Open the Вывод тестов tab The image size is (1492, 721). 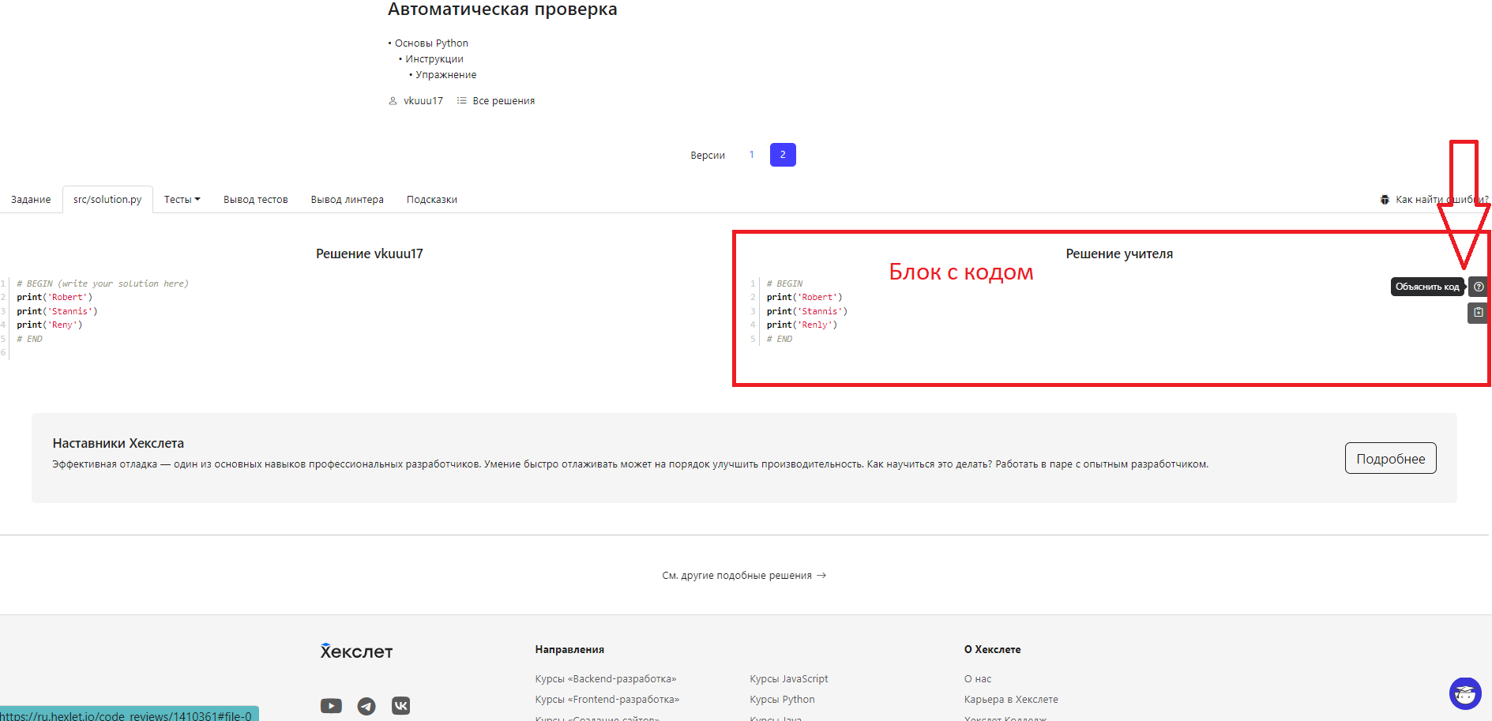point(255,200)
